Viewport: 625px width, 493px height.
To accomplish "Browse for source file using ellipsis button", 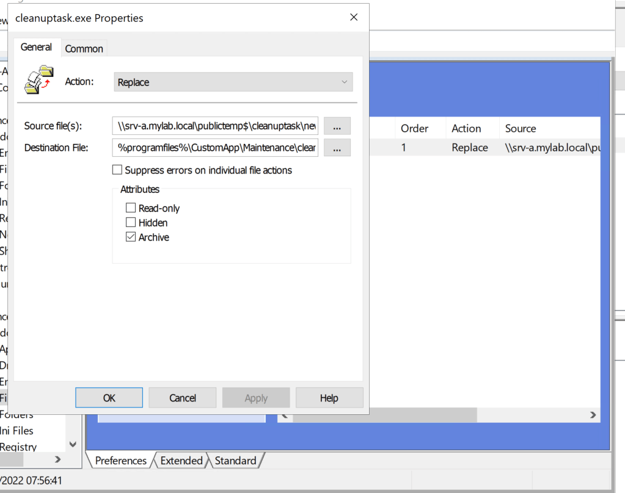I will (337, 126).
